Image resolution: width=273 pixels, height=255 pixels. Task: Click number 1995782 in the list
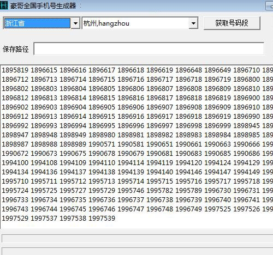(x=159, y=191)
